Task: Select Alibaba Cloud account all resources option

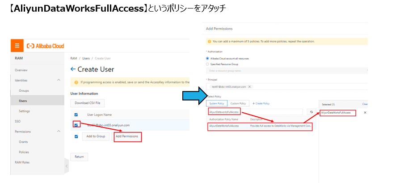Action: [x=208, y=59]
